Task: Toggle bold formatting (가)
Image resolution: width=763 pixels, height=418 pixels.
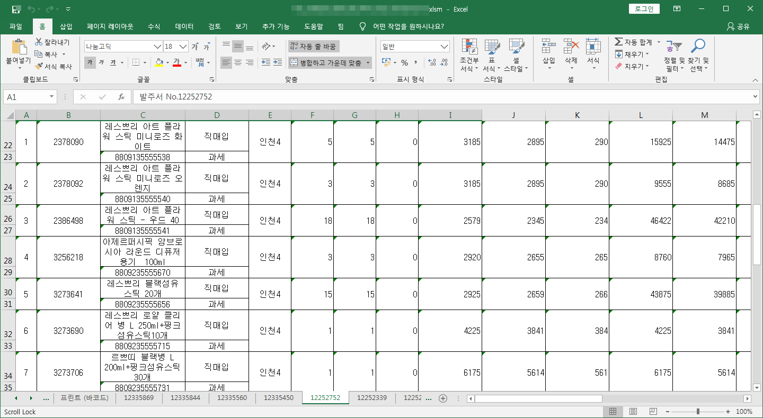Action: 90,62
